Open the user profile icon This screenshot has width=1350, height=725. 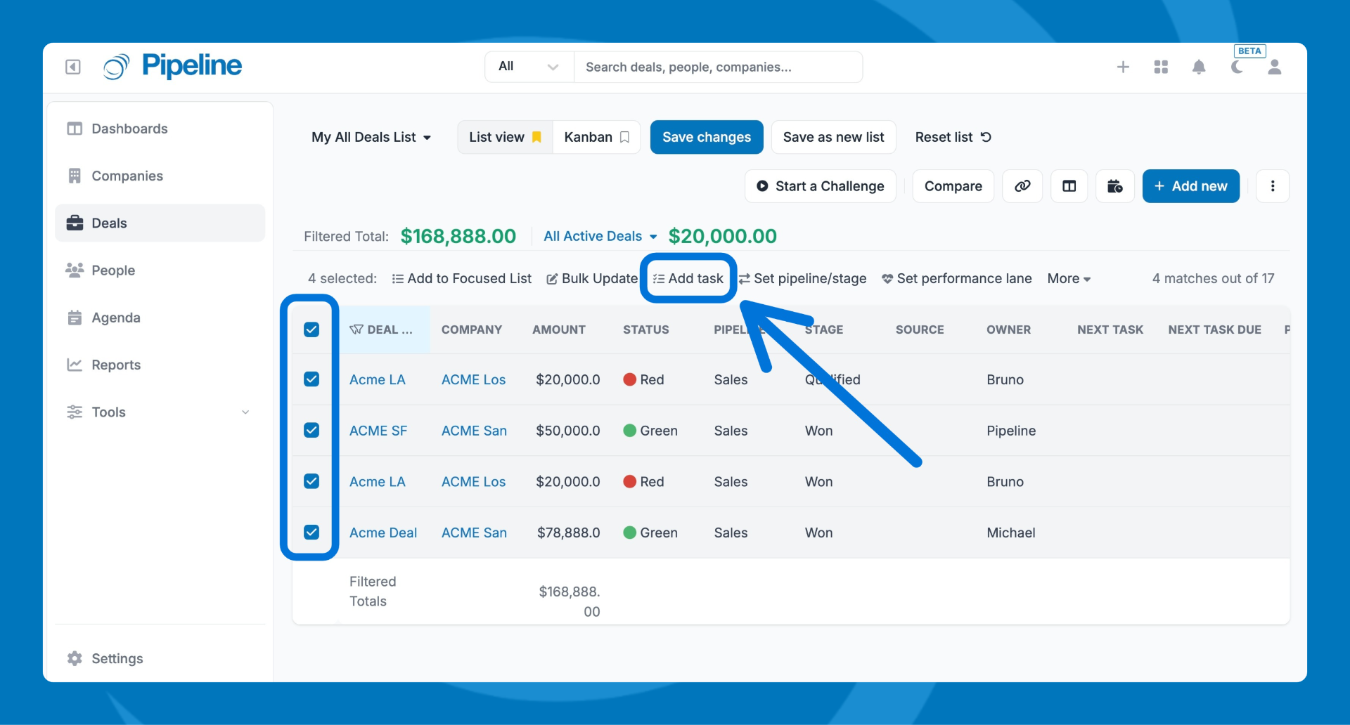click(1274, 67)
